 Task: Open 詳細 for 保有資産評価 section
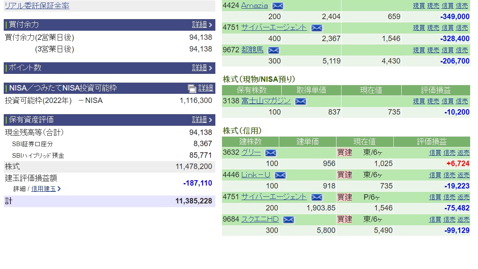[x=202, y=120]
